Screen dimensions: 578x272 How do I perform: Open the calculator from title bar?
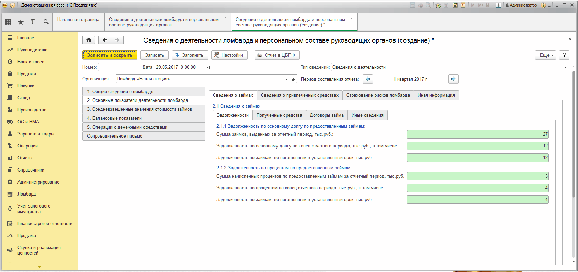[x=455, y=5]
